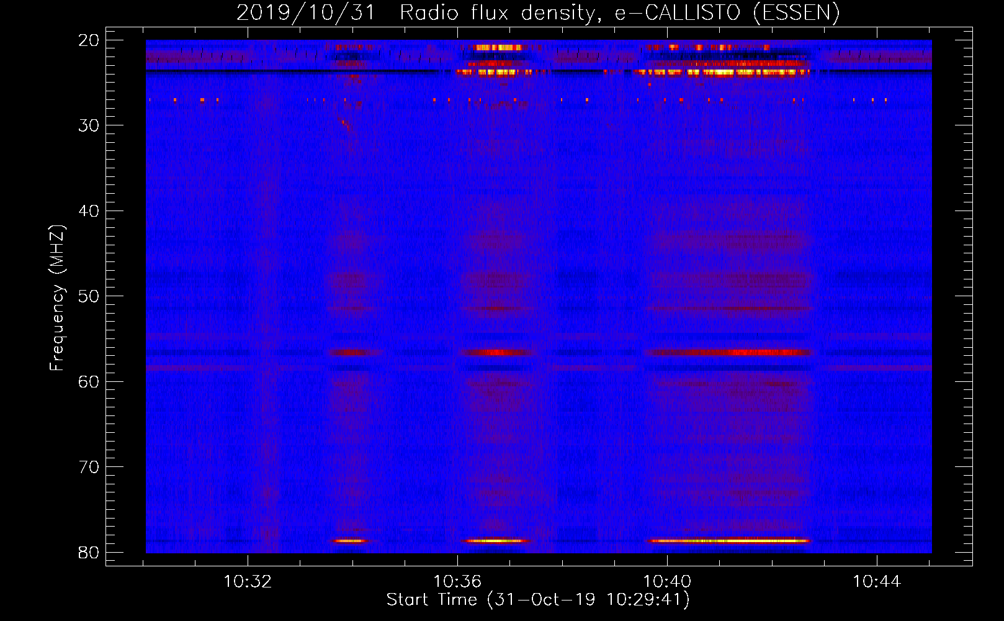Image resolution: width=1004 pixels, height=621 pixels.
Task: Click the Start Time (31-Oct-19 10:29:41) label
Action: coord(538,600)
